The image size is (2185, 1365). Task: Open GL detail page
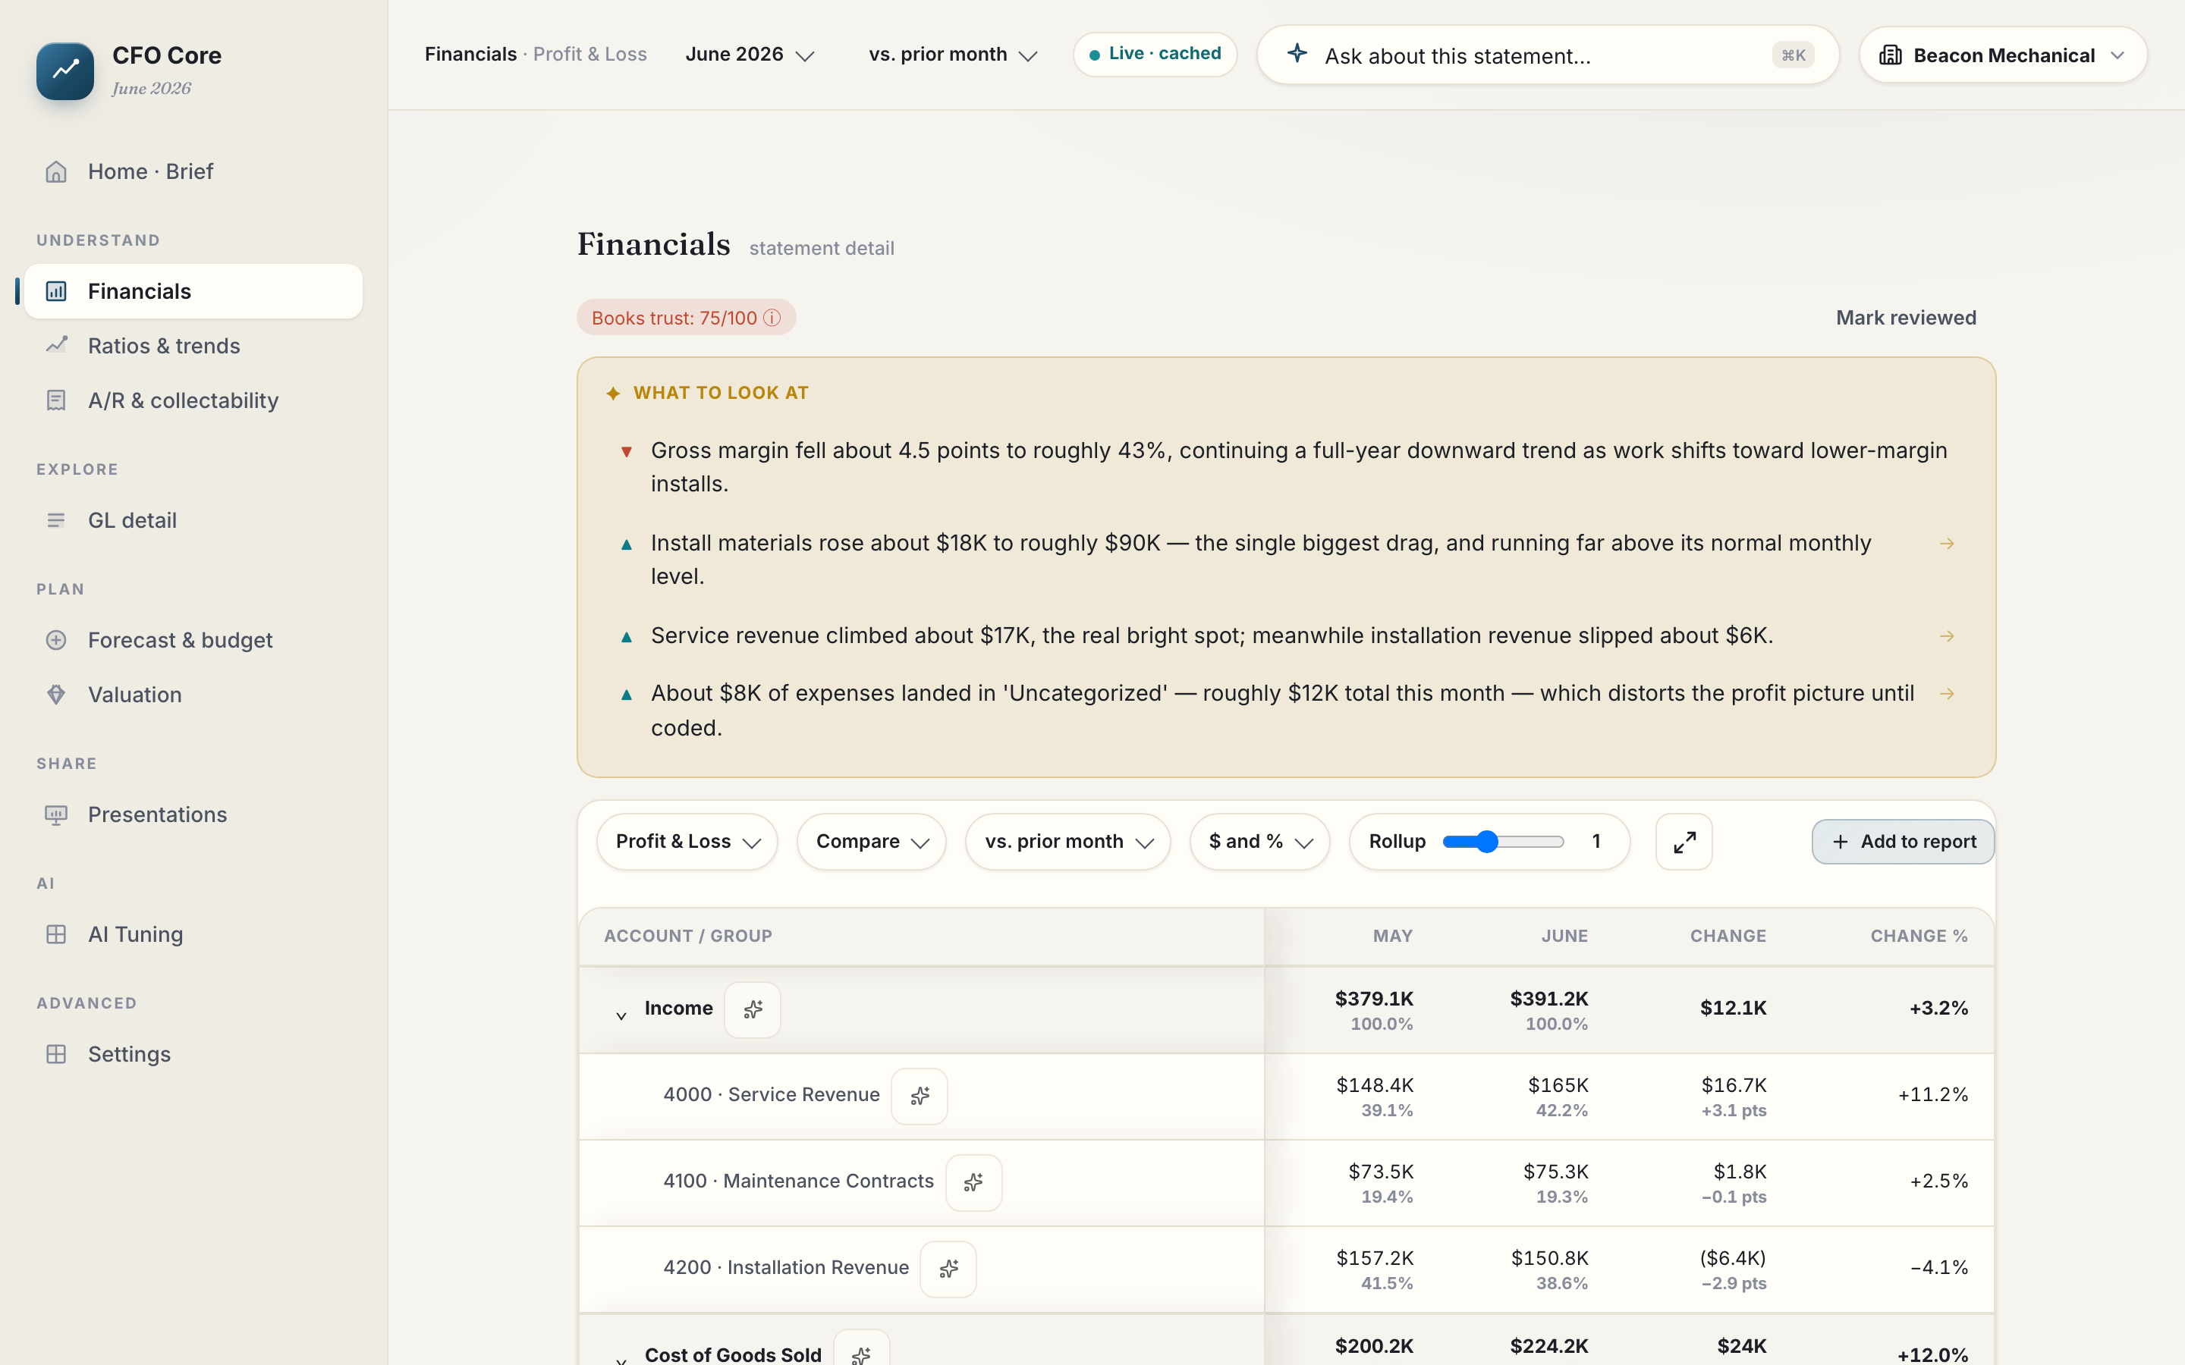193,520
